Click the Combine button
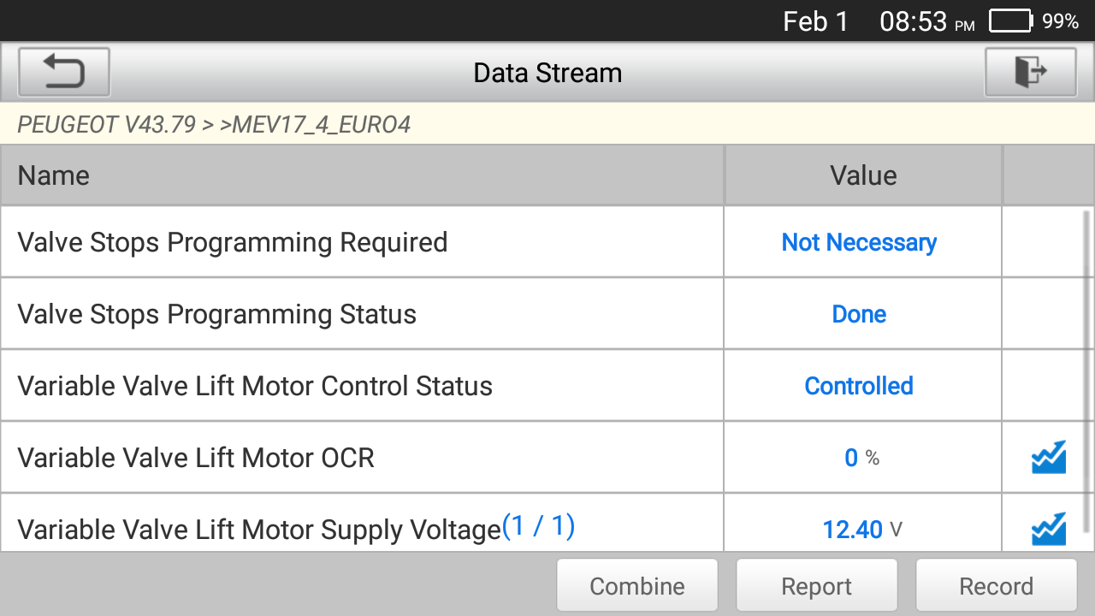Image resolution: width=1095 pixels, height=616 pixels. pyautogui.click(x=637, y=586)
